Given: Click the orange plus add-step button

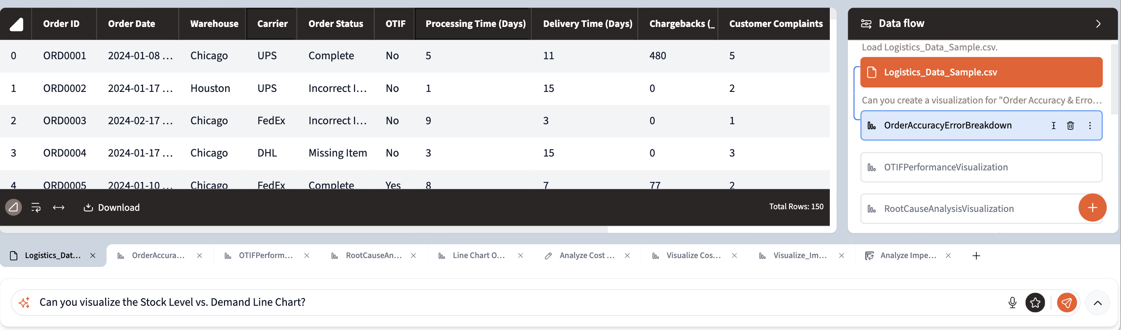Looking at the screenshot, I should (1092, 208).
